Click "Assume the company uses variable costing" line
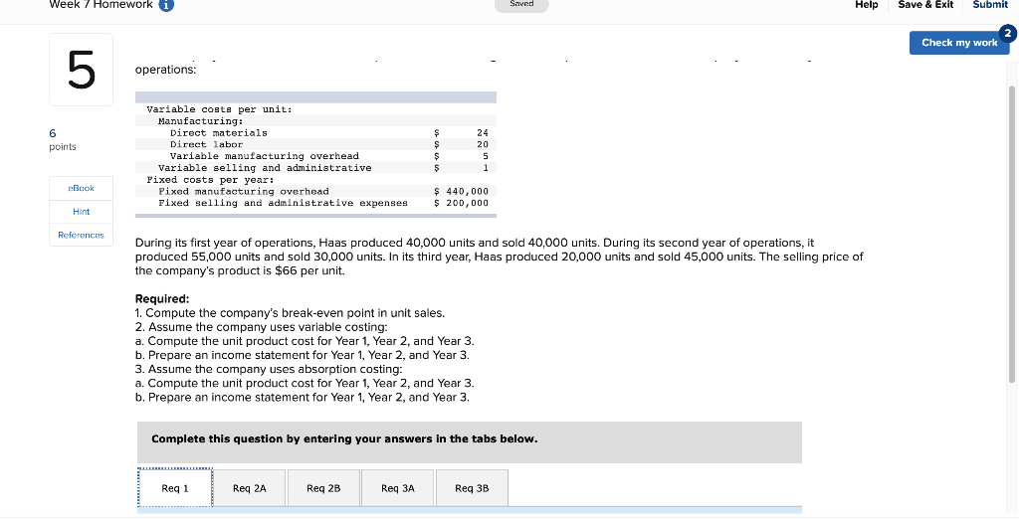Image resolution: width=1019 pixels, height=519 pixels. pos(262,327)
